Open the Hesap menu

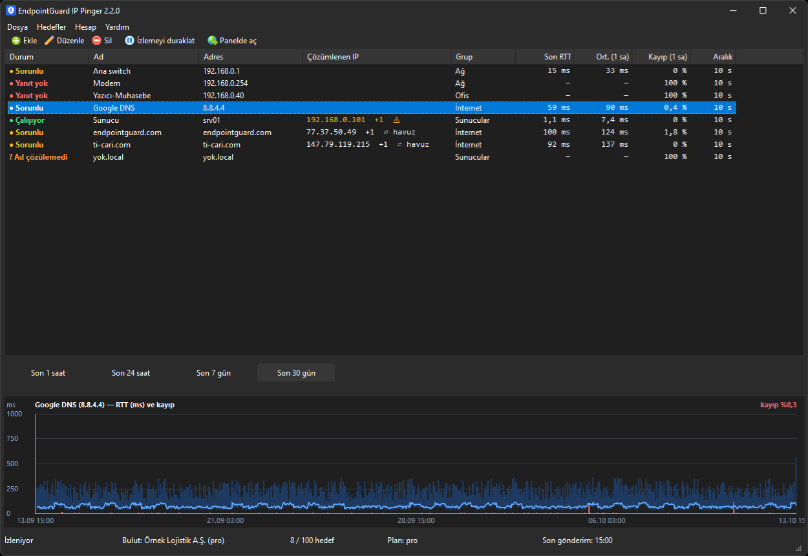click(85, 27)
